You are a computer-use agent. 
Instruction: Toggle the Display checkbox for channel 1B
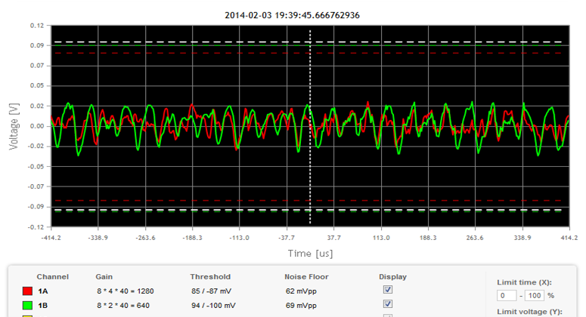388,304
